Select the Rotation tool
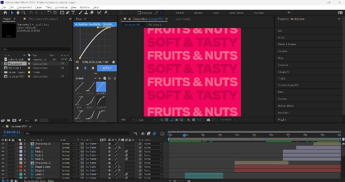345x182 pixels. tap(49, 13)
